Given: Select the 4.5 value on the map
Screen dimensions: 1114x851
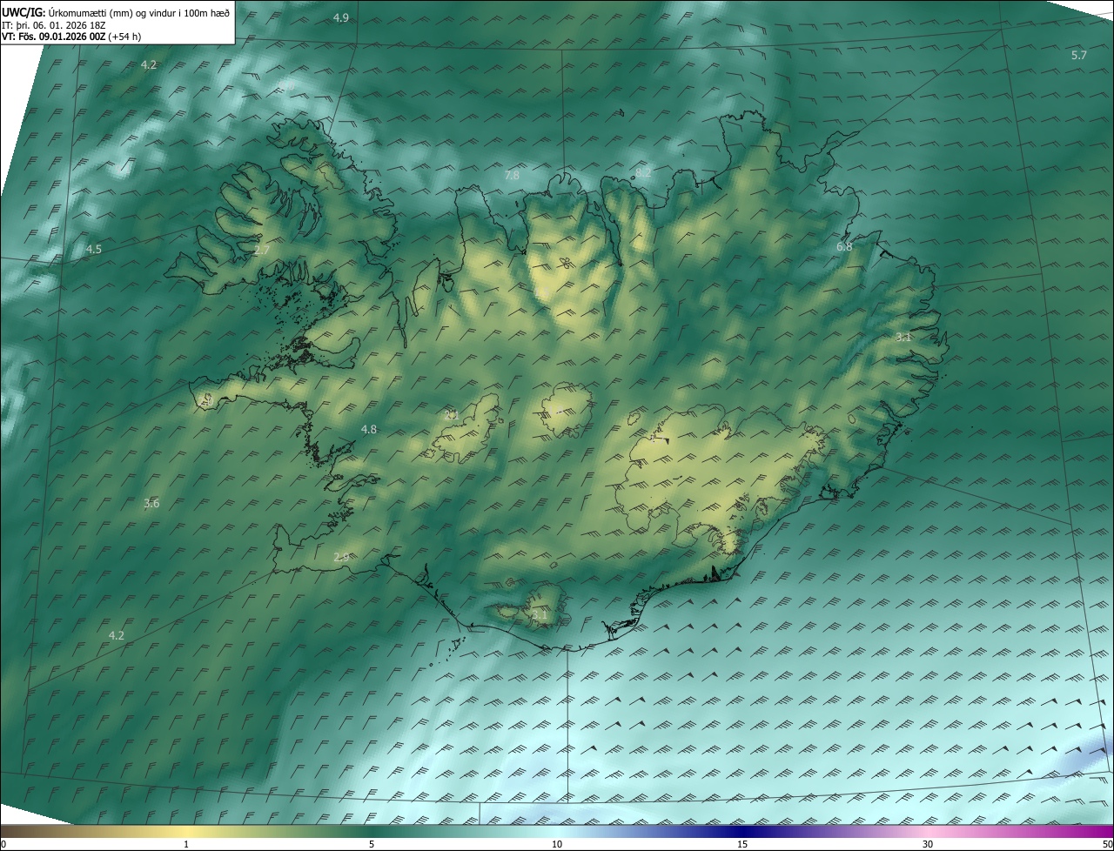Looking at the screenshot, I should click(x=93, y=250).
